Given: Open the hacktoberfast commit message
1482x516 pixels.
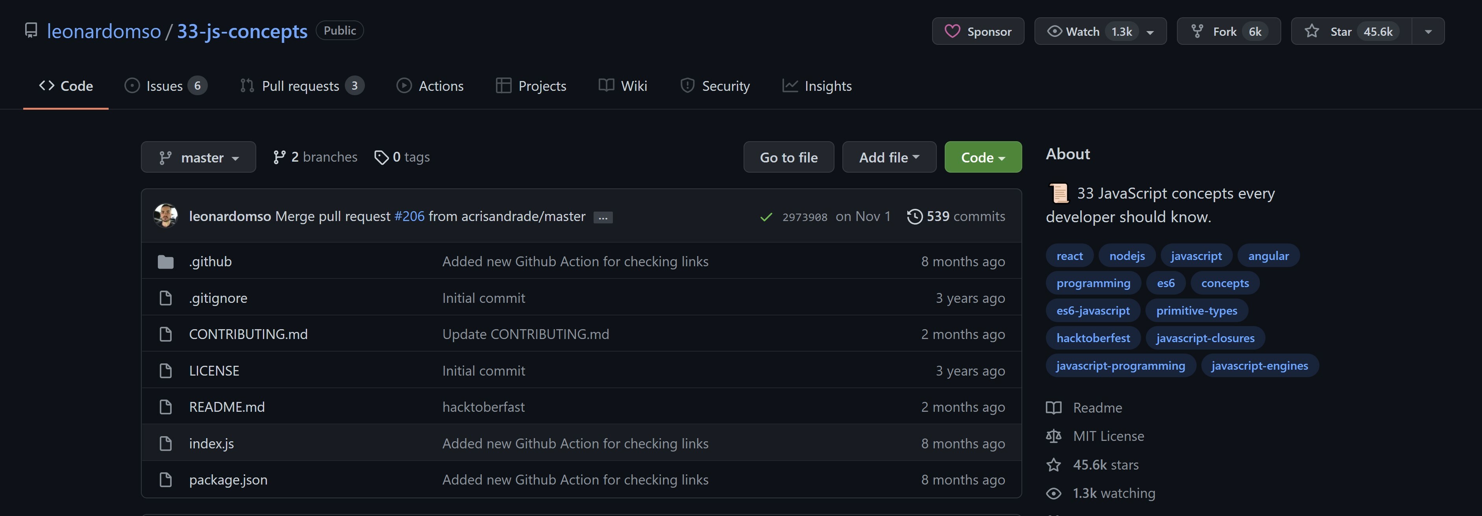Looking at the screenshot, I should click(x=483, y=407).
